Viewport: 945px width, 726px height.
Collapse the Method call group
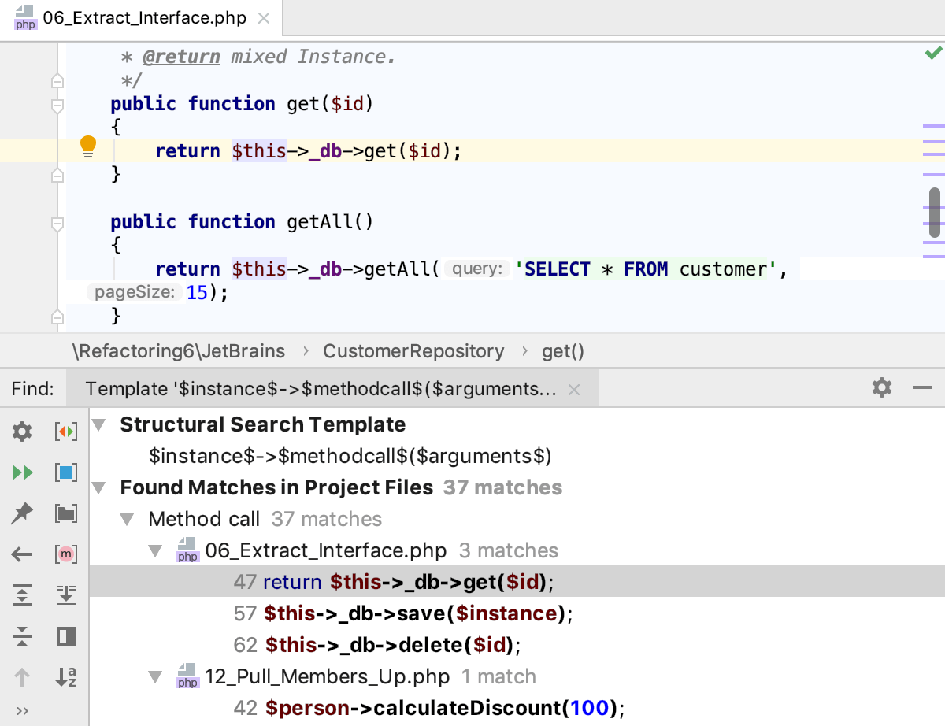click(x=127, y=520)
